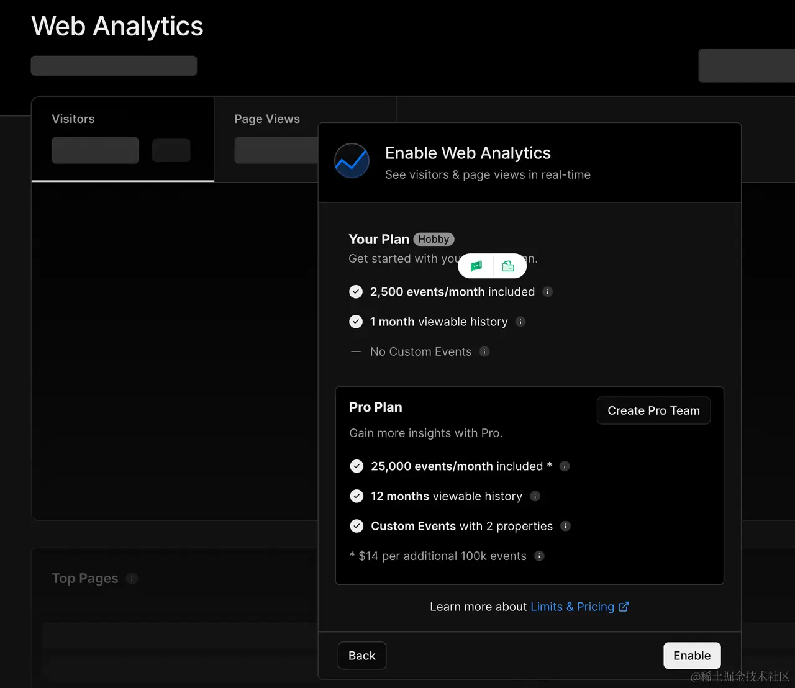Screen dimensions: 795x688
Task: Click the Web Analytics chart logo icon
Action: [352, 161]
